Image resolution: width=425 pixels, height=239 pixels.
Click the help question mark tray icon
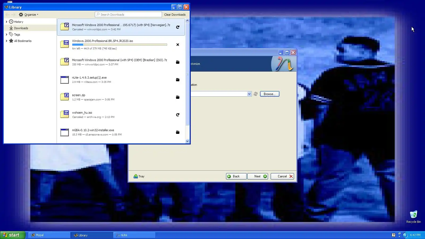[393, 235]
